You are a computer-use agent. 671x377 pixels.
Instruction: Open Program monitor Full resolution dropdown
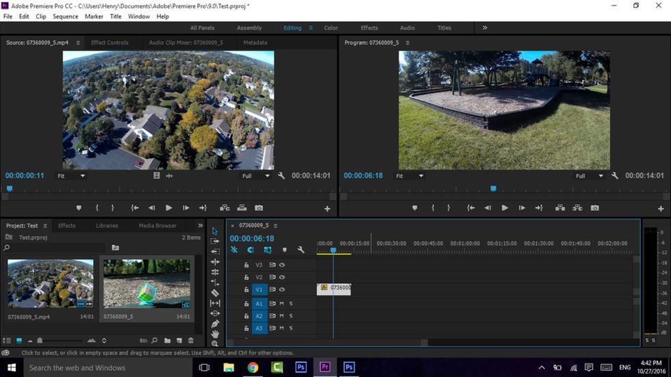point(589,176)
